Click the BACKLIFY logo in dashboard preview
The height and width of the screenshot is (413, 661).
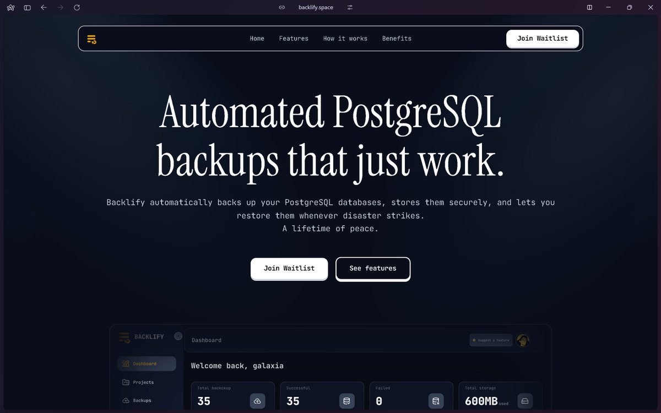click(141, 337)
